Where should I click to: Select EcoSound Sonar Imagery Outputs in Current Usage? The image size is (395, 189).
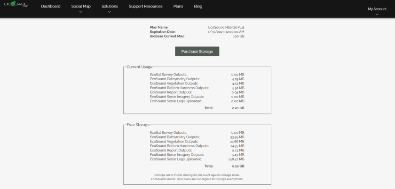177,97
